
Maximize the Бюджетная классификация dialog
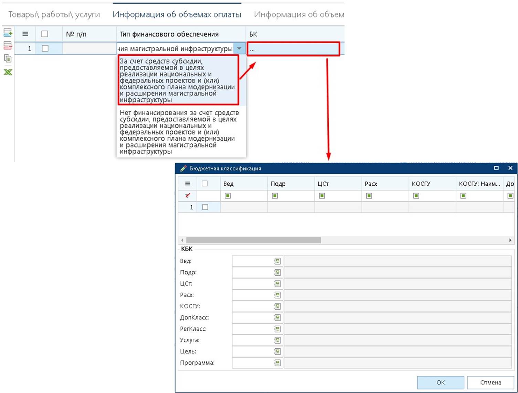(496, 168)
